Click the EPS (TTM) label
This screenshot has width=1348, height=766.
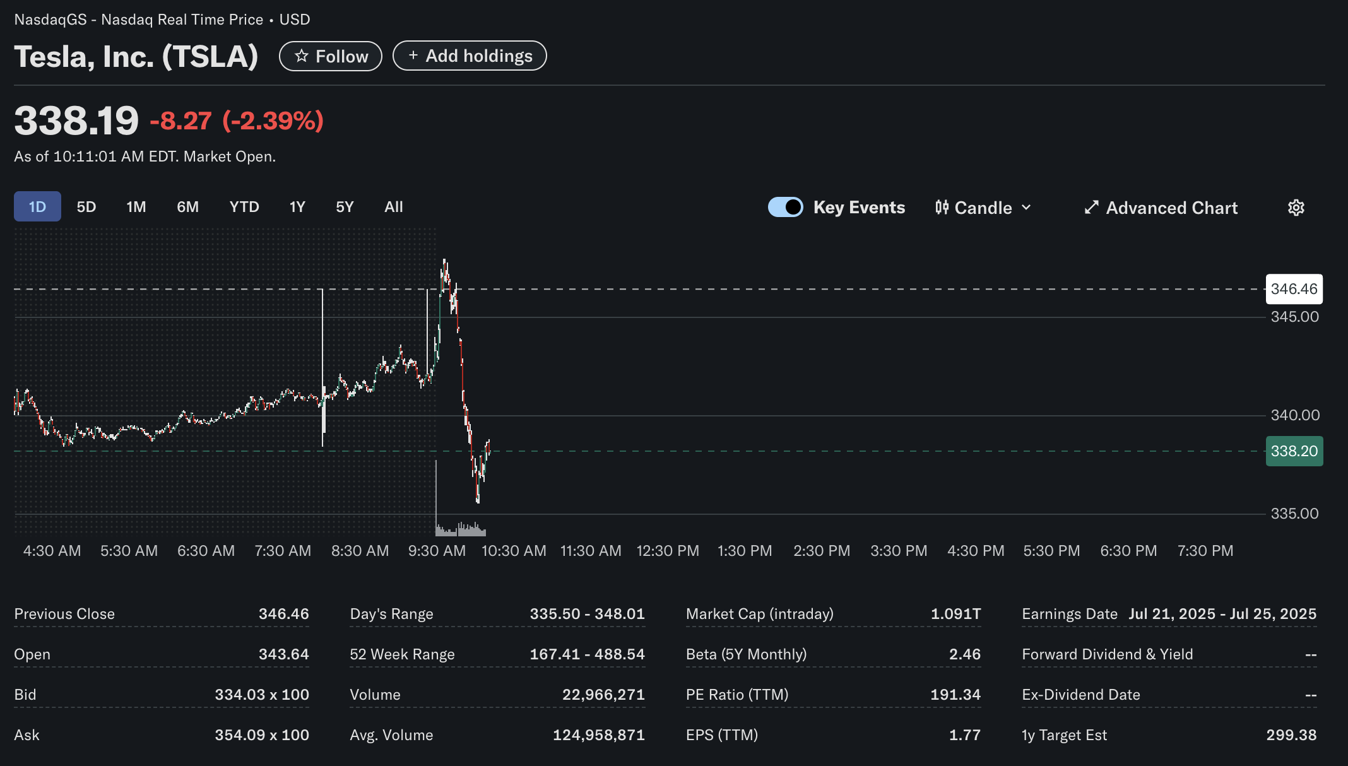[722, 735]
